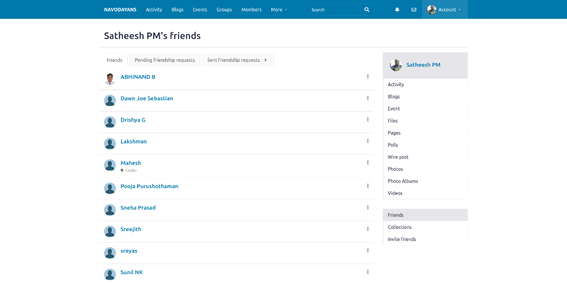The width and height of the screenshot is (567, 284).
Task: Open three-dot menu for Sneha Prasad
Action: 368,207
